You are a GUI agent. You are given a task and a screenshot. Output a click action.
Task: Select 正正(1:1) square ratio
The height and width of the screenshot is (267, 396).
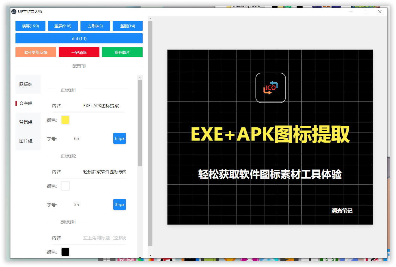coord(79,38)
